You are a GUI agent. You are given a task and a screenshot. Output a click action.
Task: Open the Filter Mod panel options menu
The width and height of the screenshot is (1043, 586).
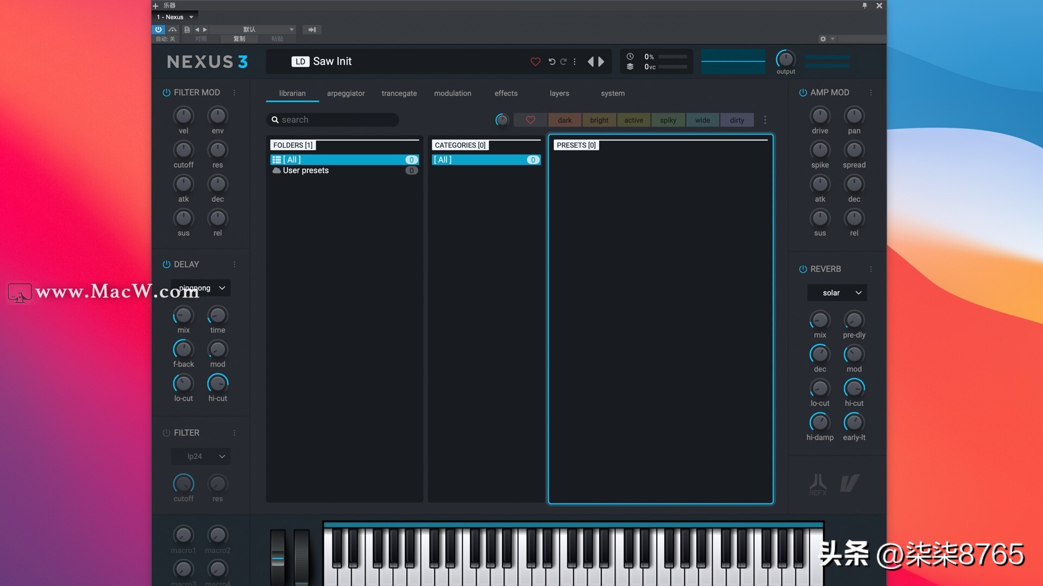coord(234,92)
